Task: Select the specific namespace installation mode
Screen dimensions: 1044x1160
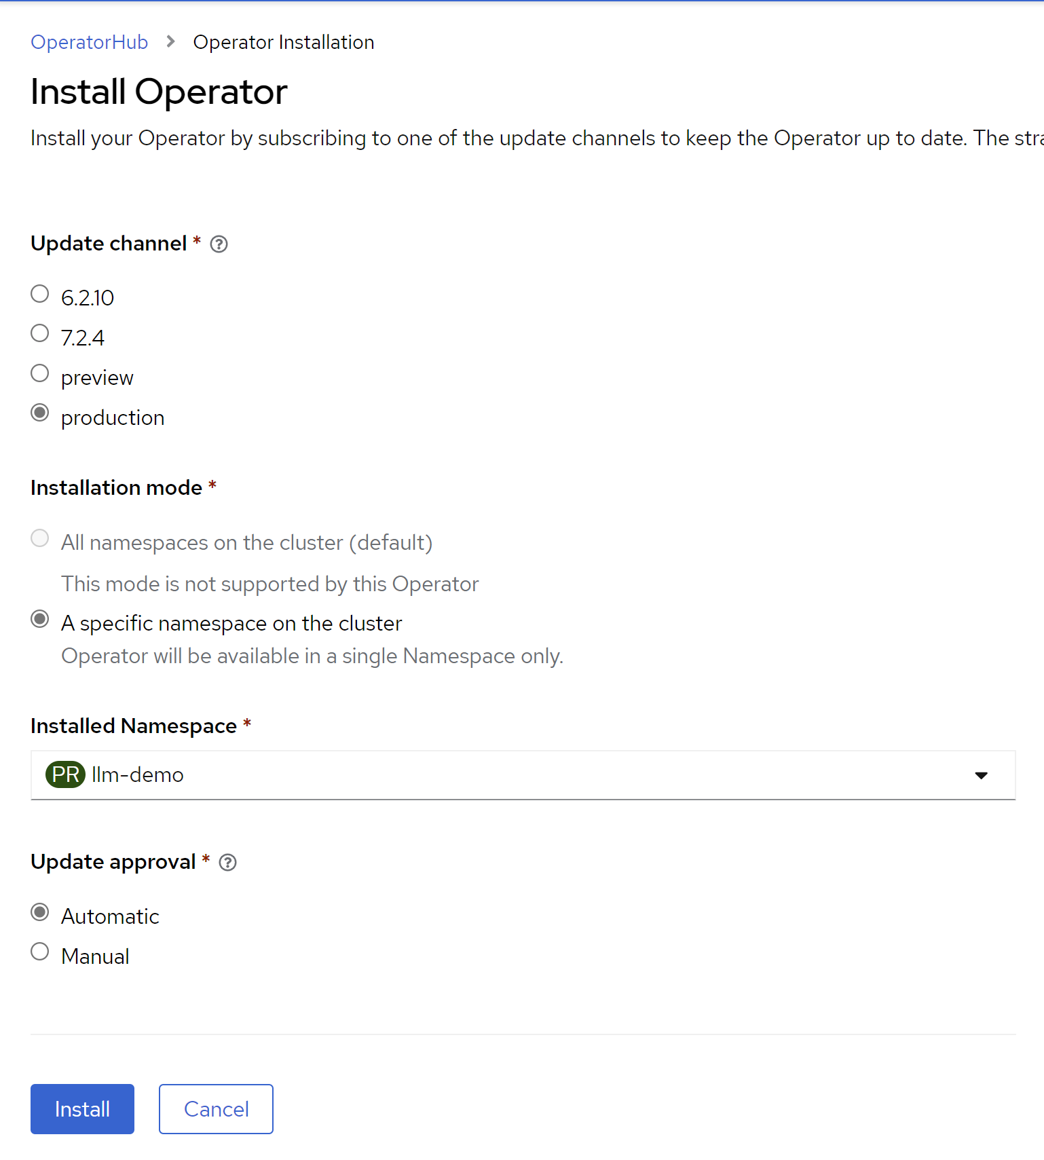Action: [40, 619]
